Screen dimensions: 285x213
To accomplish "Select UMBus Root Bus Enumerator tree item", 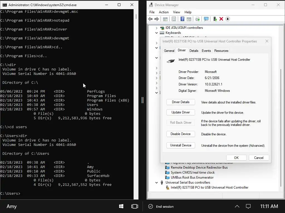I will [192, 177].
